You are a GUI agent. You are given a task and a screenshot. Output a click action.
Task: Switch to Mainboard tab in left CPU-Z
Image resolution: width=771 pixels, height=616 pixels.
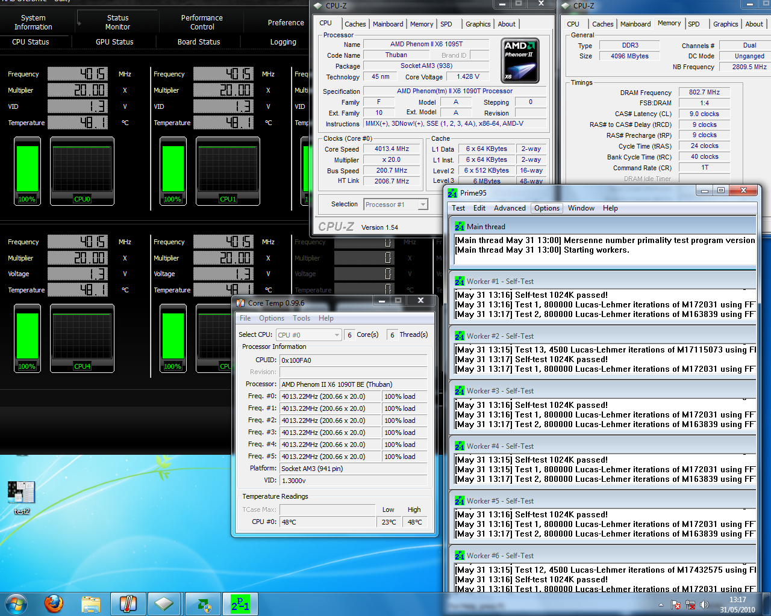click(388, 24)
